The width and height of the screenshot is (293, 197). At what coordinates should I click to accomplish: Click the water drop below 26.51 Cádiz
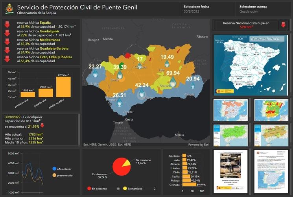[x=120, y=103]
